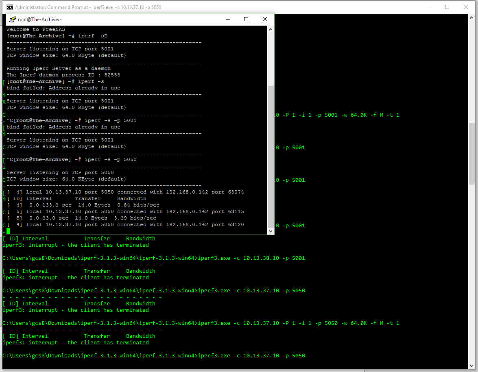478x372 pixels.
Task: Click line with client port 63115
Action: pyautogui.click(x=125, y=211)
